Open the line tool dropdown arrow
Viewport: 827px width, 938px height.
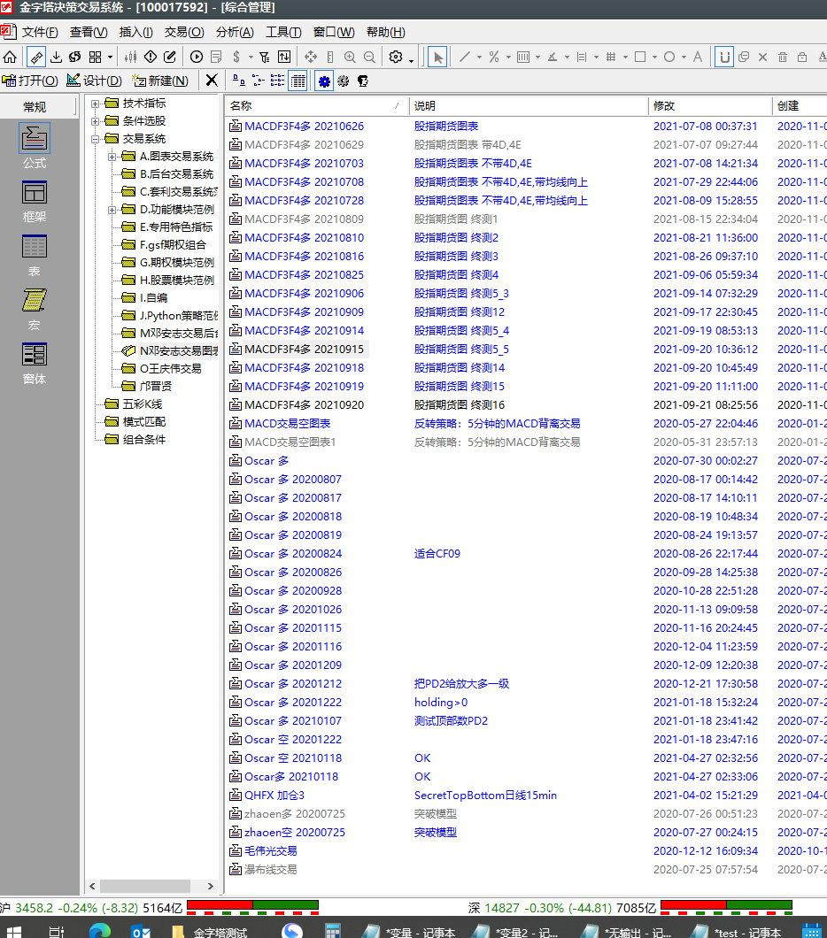pyautogui.click(x=479, y=58)
